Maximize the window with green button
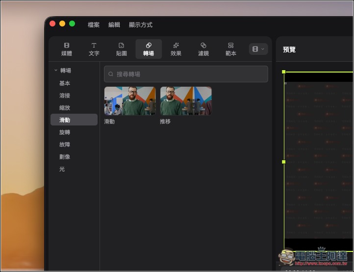Viewport: 354px width, 272px height. (72, 24)
